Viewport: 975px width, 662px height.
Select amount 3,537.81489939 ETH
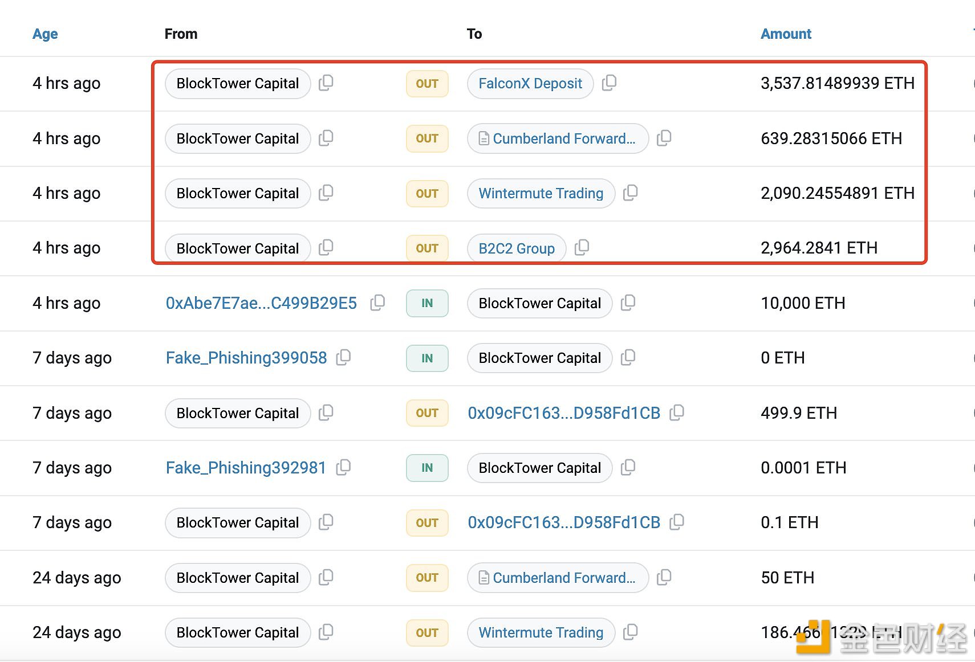point(838,83)
